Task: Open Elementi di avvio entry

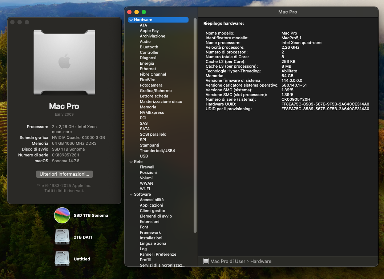Action: tap(156, 216)
